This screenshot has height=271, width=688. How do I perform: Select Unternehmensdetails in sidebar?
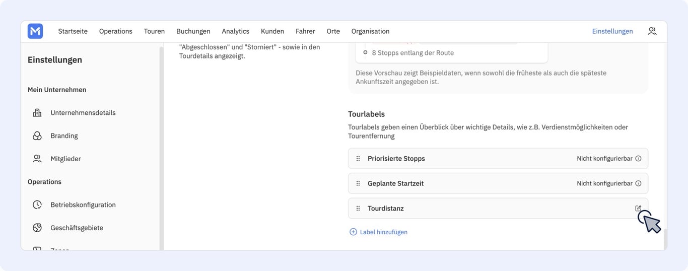click(83, 113)
